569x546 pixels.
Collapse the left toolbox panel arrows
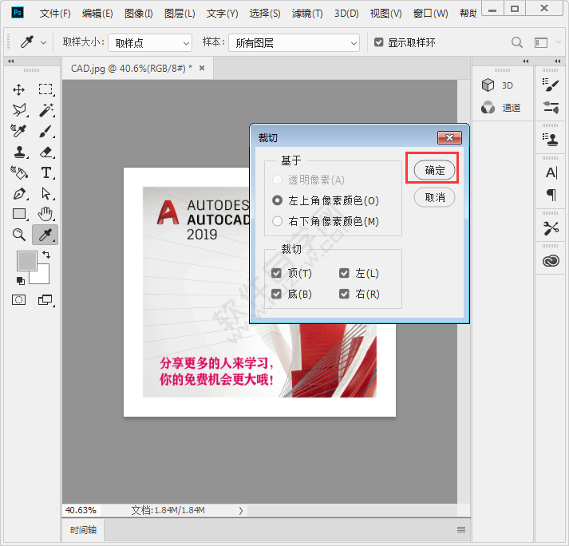coord(11,61)
